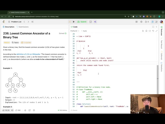
Task: Select the Code panel tab
Action: 74,27
